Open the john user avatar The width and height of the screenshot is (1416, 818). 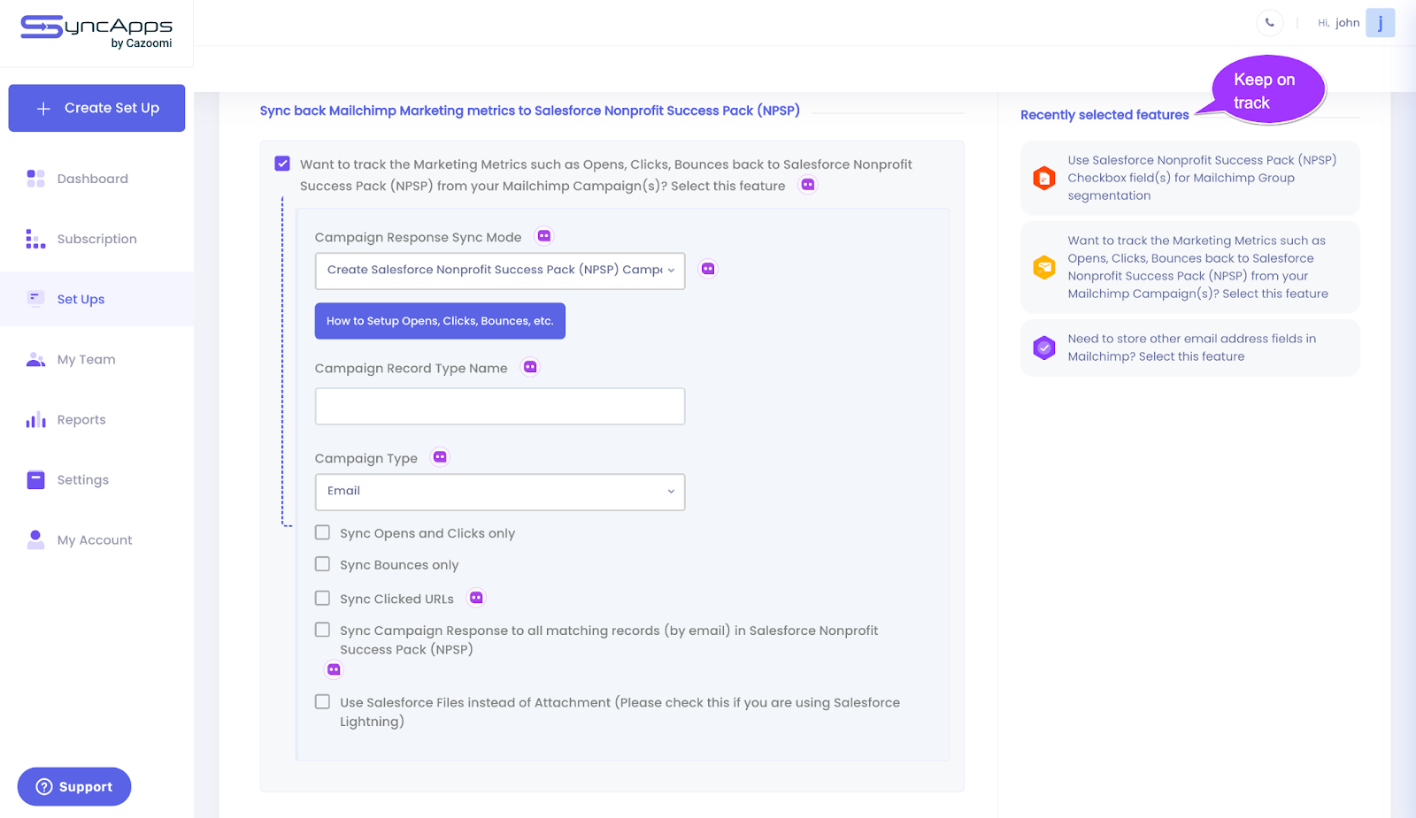click(x=1380, y=23)
